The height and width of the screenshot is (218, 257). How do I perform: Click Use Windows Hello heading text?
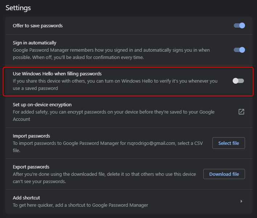(57, 74)
